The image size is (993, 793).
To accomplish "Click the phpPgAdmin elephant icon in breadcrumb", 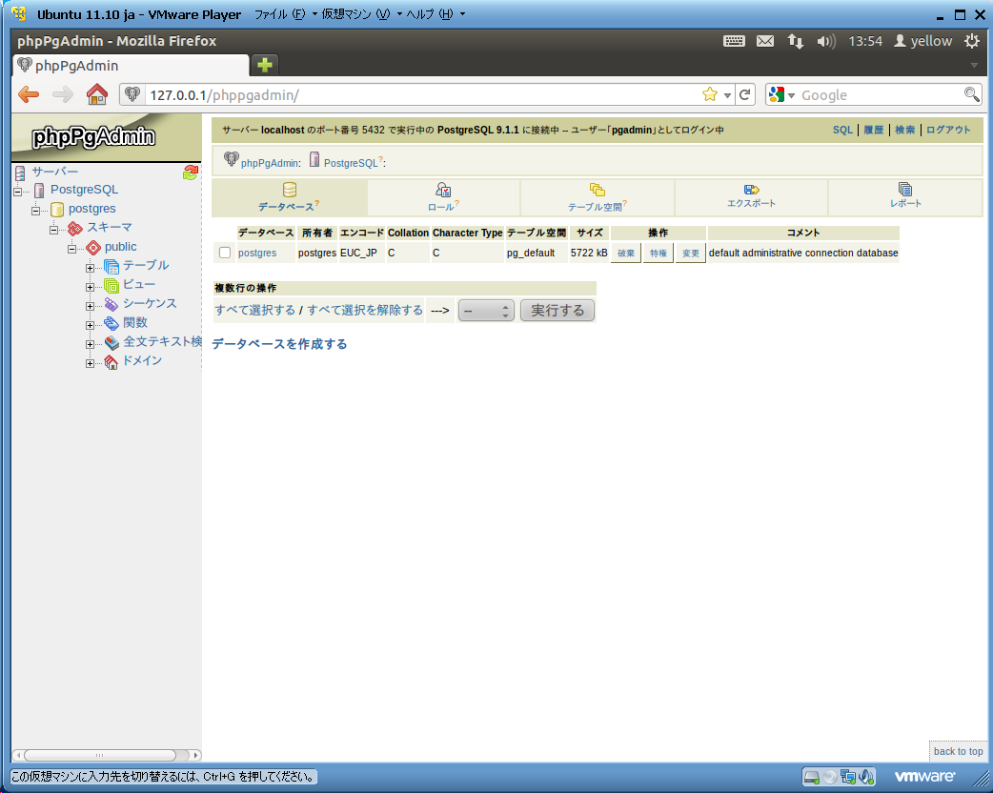I will pyautogui.click(x=232, y=158).
